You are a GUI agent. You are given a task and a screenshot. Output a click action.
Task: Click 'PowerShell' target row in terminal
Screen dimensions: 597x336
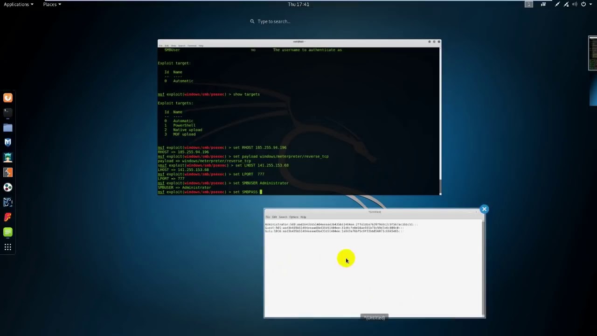180,126
